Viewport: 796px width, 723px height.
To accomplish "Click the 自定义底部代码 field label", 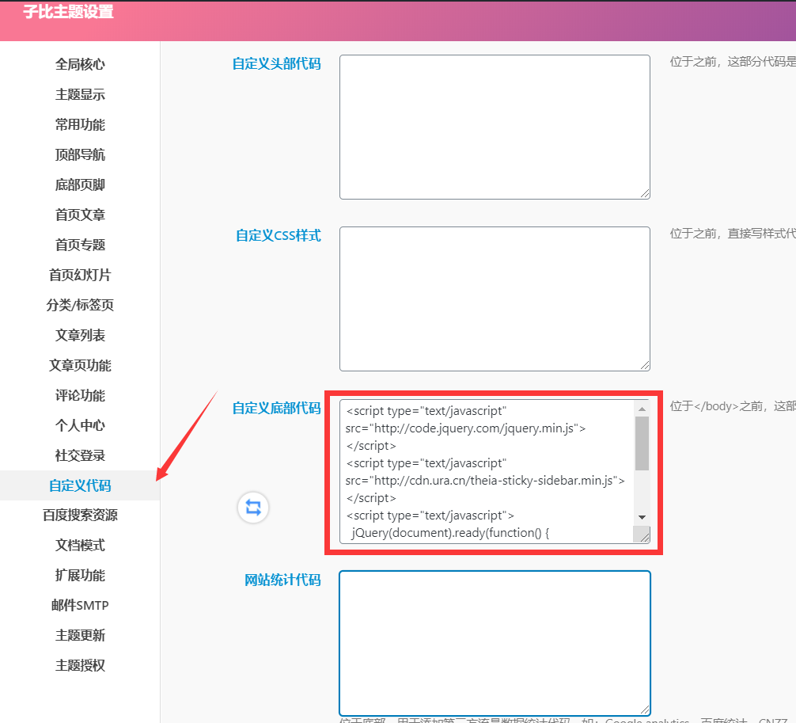I will click(x=277, y=408).
